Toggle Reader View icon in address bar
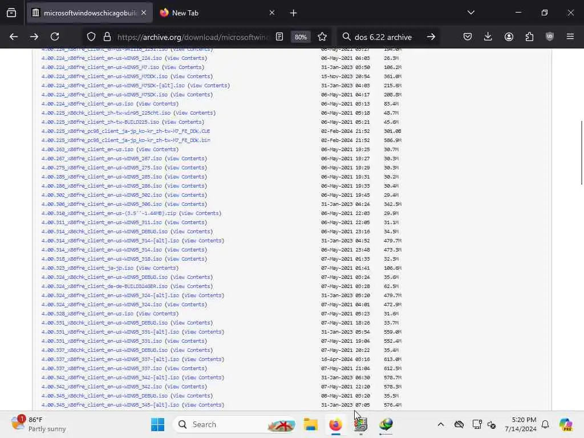This screenshot has width=584, height=438. click(x=279, y=36)
